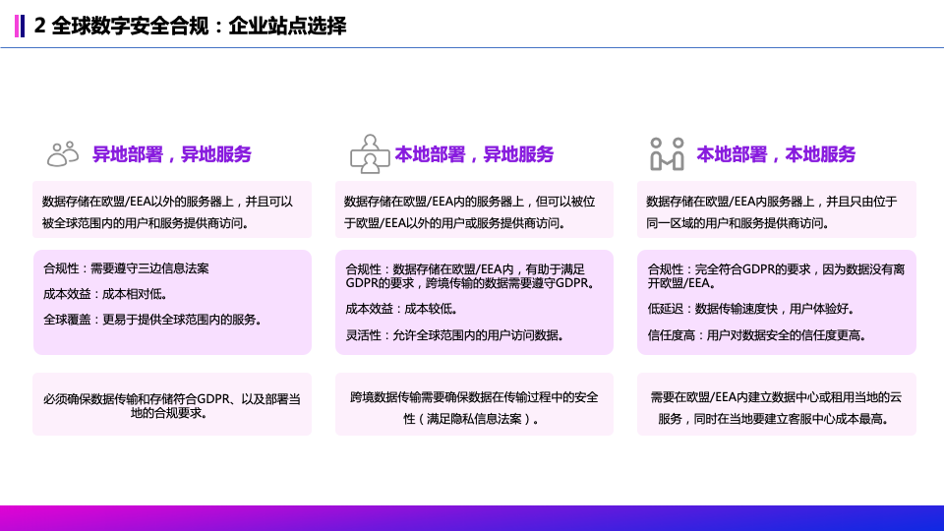Click text 同一区域的用户和服务提供商访问

(737, 223)
